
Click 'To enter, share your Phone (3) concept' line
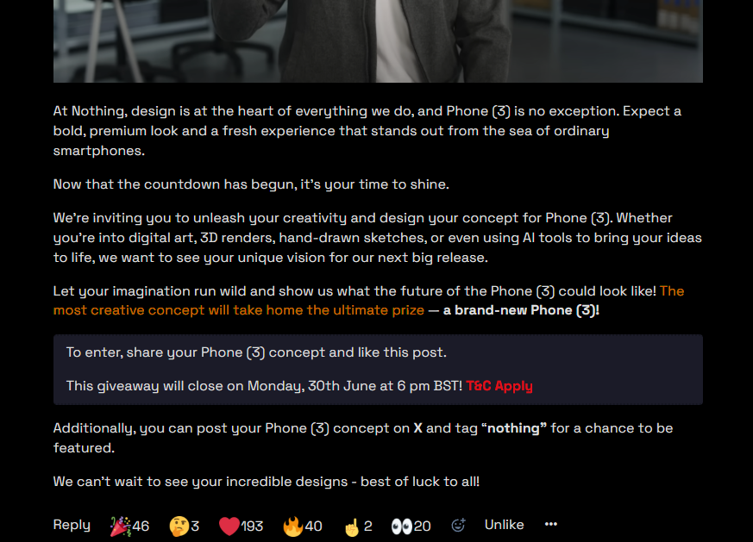point(256,352)
